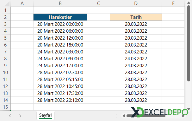This screenshot has height=121, width=192.
Task: Select date 28.03.2022 in row 14
Action: [136, 100]
